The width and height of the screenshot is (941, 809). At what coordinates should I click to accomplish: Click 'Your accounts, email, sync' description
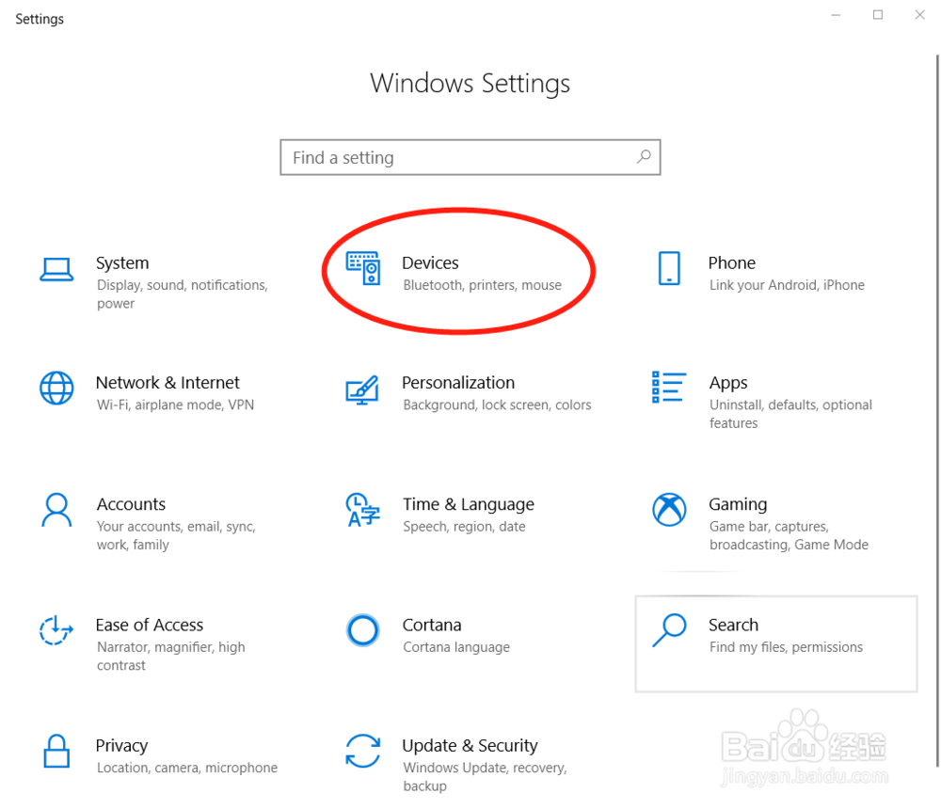(x=176, y=535)
